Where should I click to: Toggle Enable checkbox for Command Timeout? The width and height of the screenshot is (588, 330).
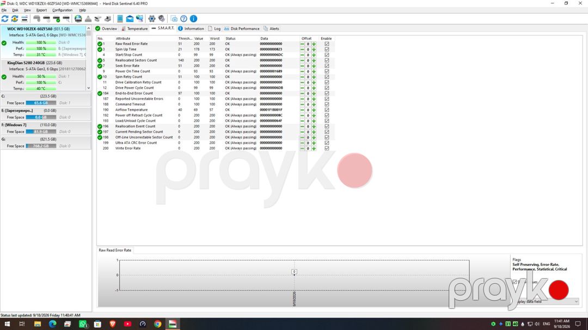pos(327,104)
